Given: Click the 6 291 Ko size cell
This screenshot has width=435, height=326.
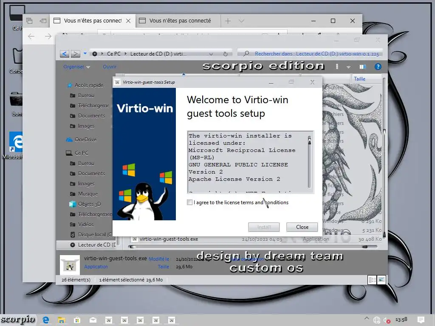Looking at the screenshot, I should (x=371, y=221).
